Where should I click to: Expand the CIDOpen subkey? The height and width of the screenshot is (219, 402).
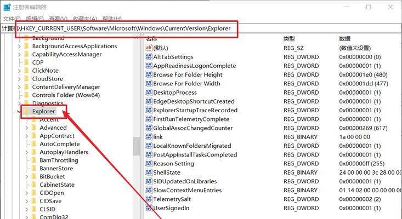[27, 193]
